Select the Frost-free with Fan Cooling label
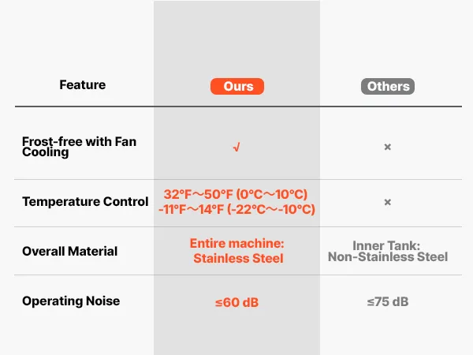Viewport: 473px width, 355px height. click(x=79, y=147)
